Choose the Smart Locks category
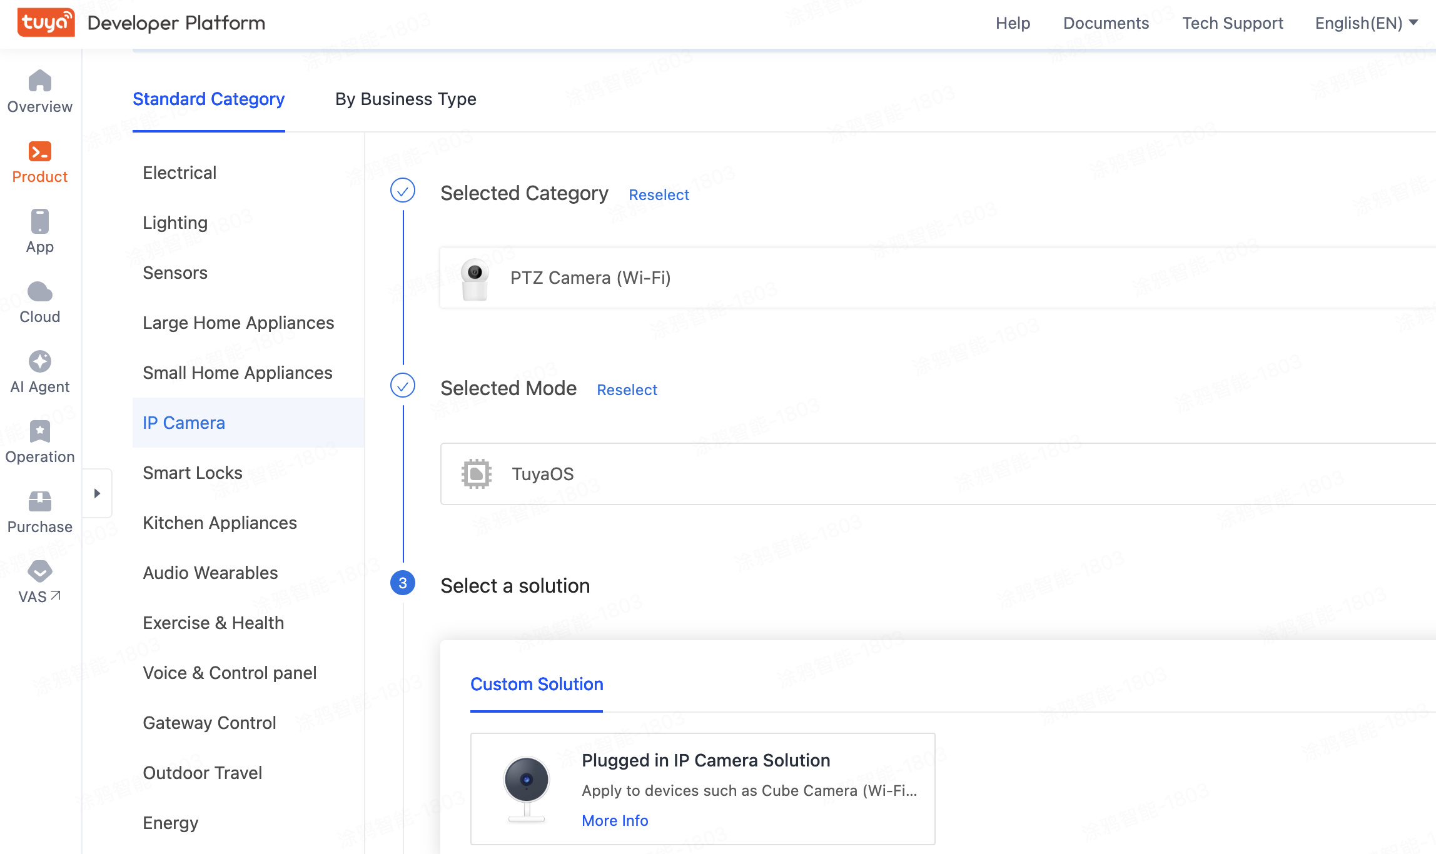 point(248,473)
